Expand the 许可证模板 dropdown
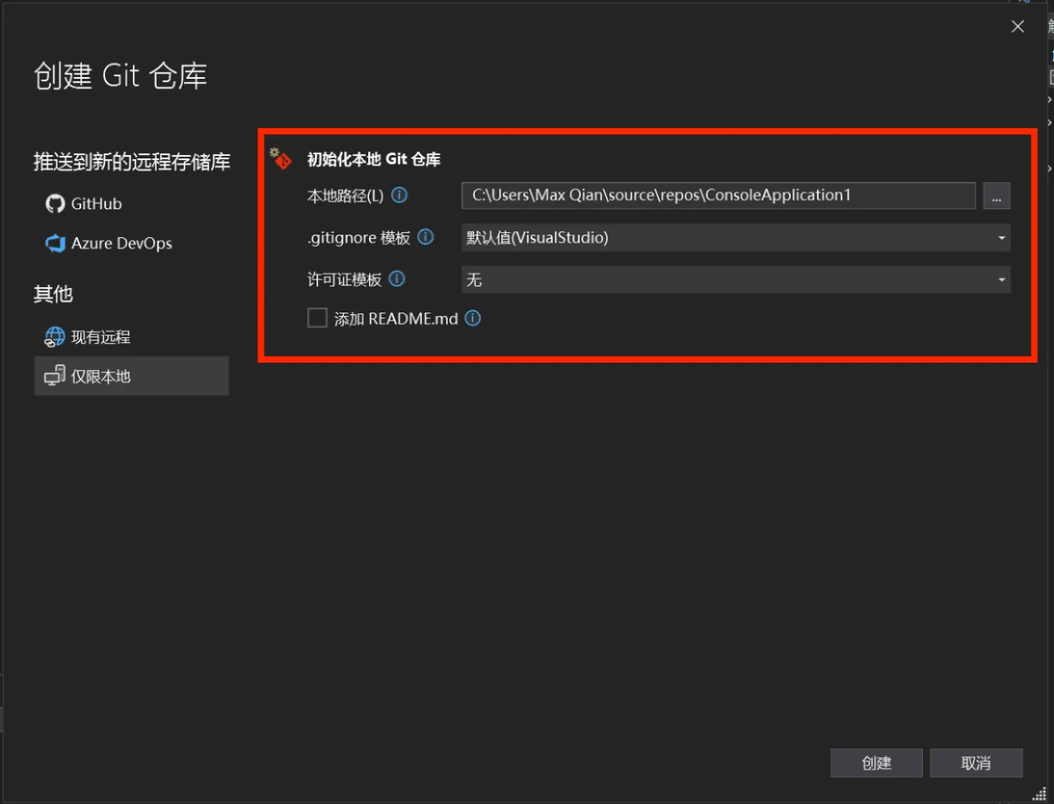This screenshot has height=804, width=1054. 735,280
